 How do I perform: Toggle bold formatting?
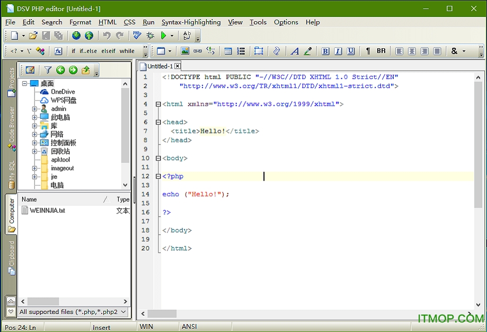coord(325,51)
